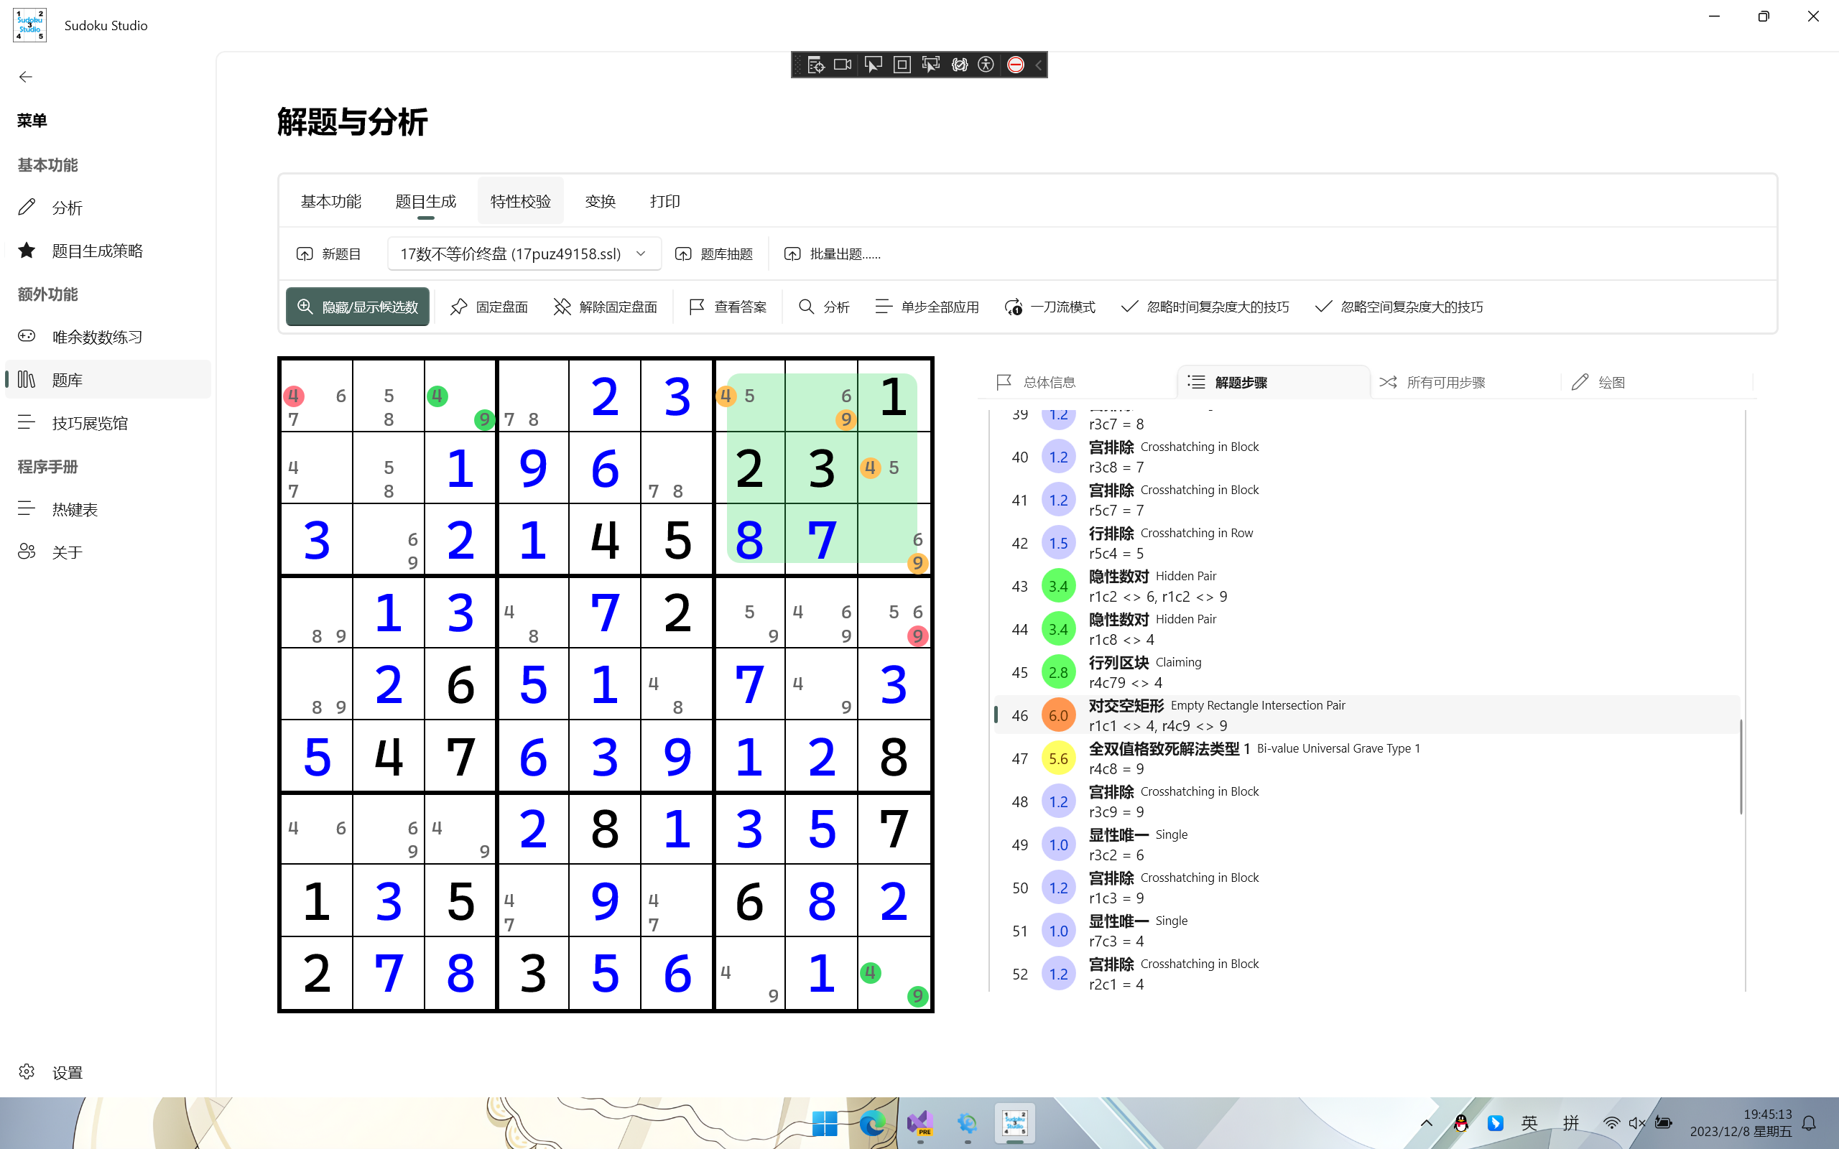Viewport: 1839px width, 1149px height.
Task: Open 唯余数数练习 gamepad item
Action: [x=107, y=337]
